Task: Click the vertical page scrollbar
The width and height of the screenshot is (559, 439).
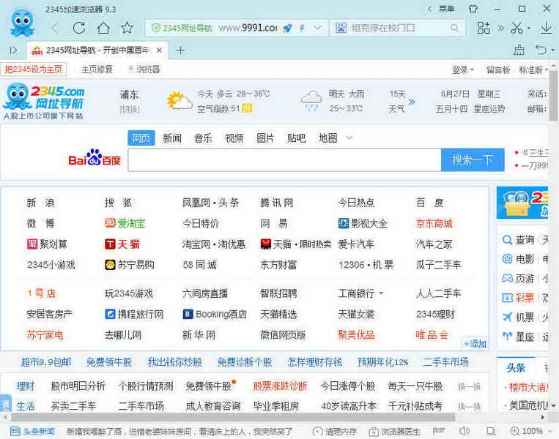Action: pyautogui.click(x=554, y=95)
